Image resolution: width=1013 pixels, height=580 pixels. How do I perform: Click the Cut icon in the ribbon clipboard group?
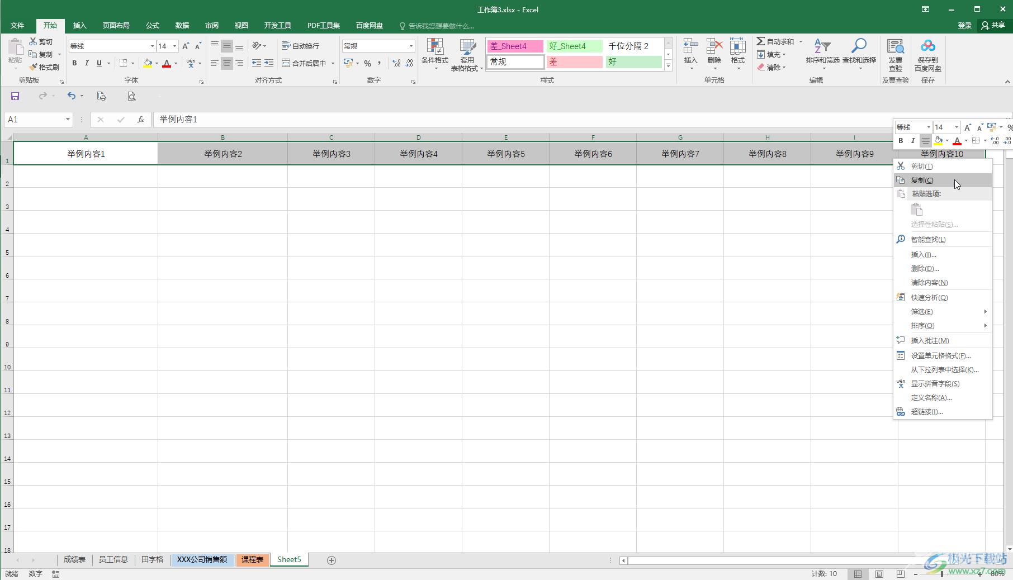pyautogui.click(x=34, y=42)
